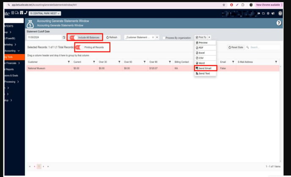Bookmark page with the star icon

[224, 5]
